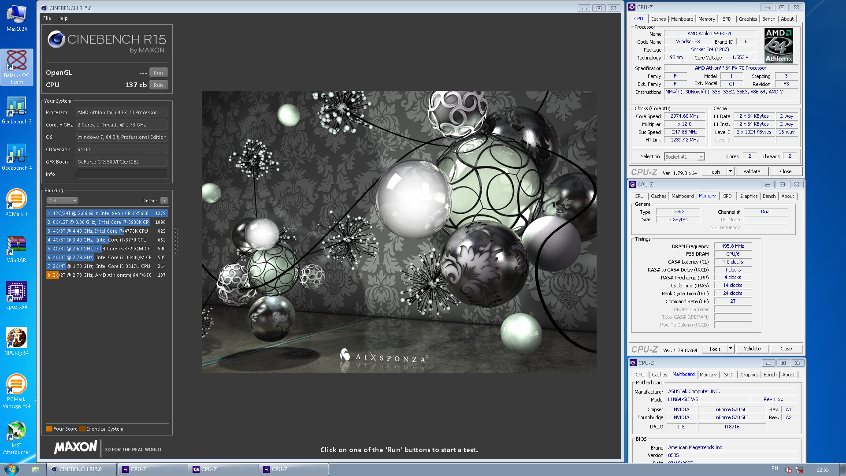
Task: Open the Max1024 desktop shortcut
Action: [16, 19]
